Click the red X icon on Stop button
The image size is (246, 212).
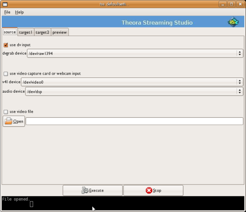pos(148,190)
